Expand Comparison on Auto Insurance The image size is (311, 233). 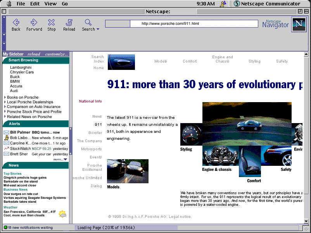[x=5, y=107]
